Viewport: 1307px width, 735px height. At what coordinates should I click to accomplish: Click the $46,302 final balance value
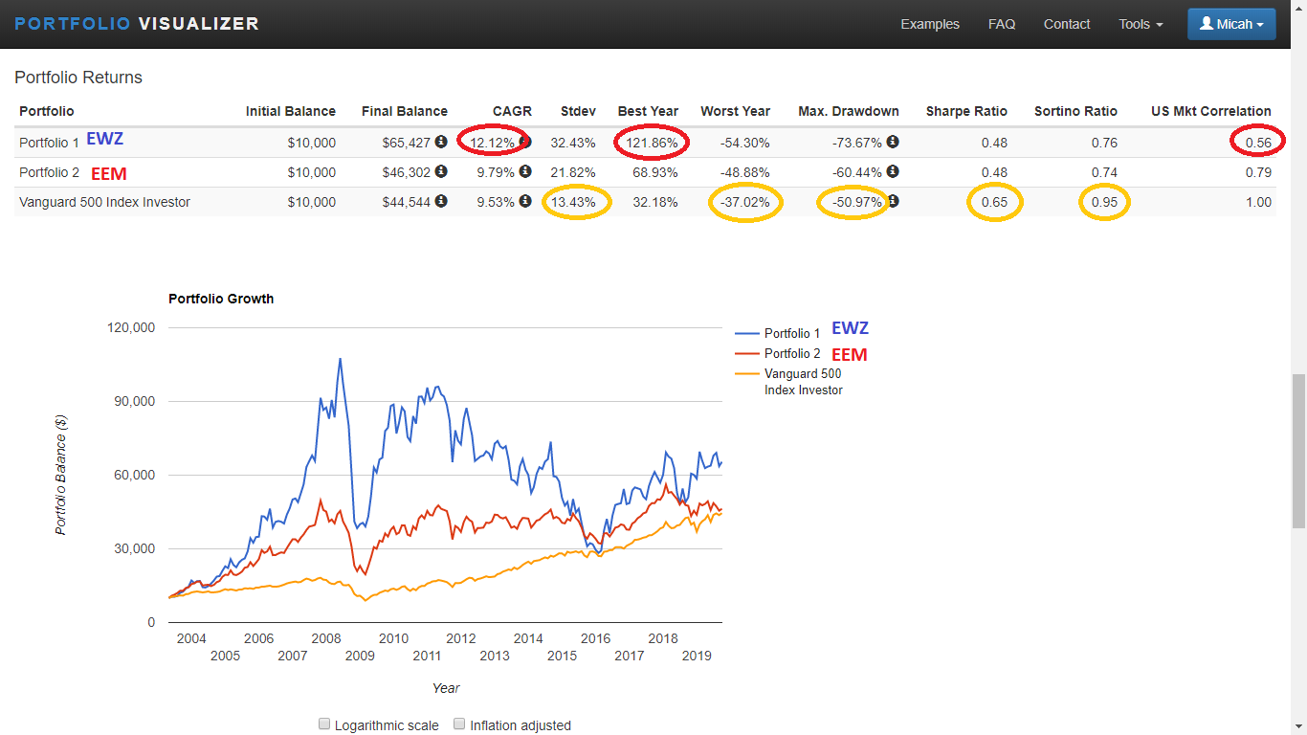tap(408, 172)
